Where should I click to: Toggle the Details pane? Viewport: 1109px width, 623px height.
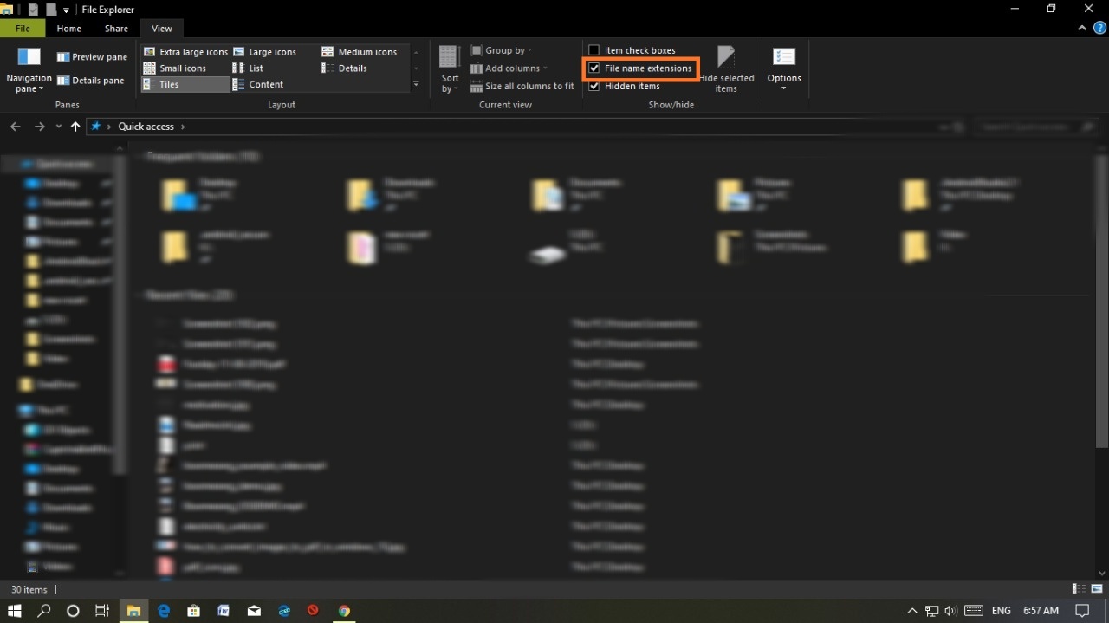[91, 81]
